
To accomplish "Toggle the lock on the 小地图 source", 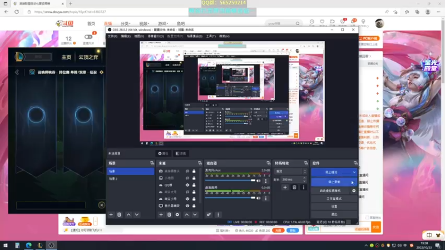I will pyautogui.click(x=194, y=178).
